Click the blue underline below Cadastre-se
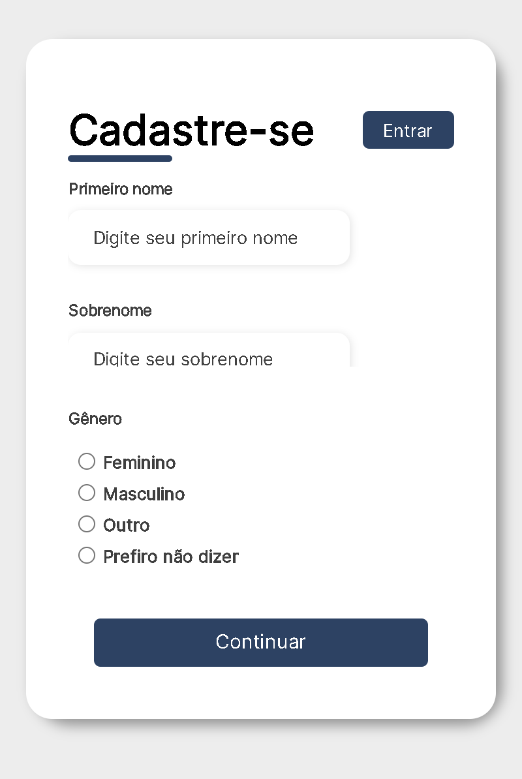Screen dimensions: 522x779 [120, 157]
